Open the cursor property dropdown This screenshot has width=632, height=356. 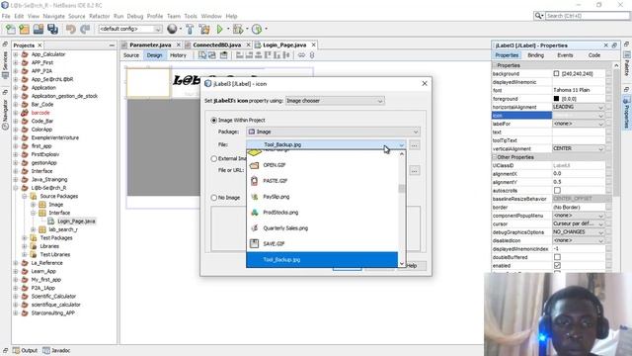pyautogui.click(x=579, y=223)
